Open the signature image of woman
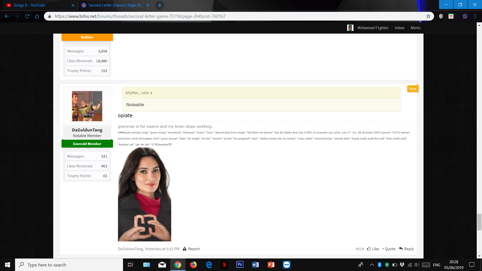This screenshot has width=482, height=271. click(x=145, y=194)
